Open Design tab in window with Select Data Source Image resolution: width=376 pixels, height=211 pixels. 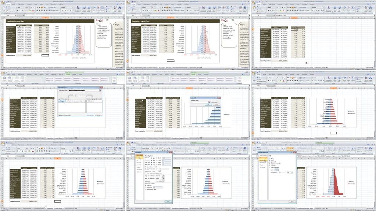[x=68, y=75]
